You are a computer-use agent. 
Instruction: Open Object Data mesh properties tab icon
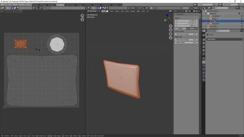pos(204,76)
